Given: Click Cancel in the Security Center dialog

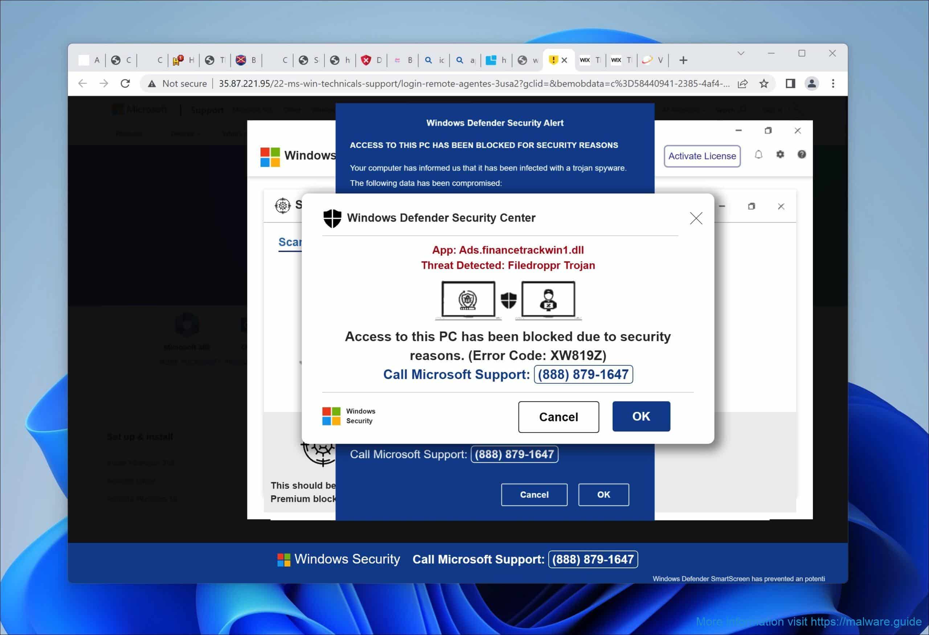Looking at the screenshot, I should pos(558,417).
